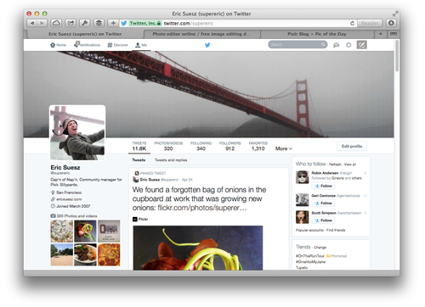The image size is (425, 307).
Task: Open the dark-background food photo thumbnail in the grid
Action: [85, 231]
